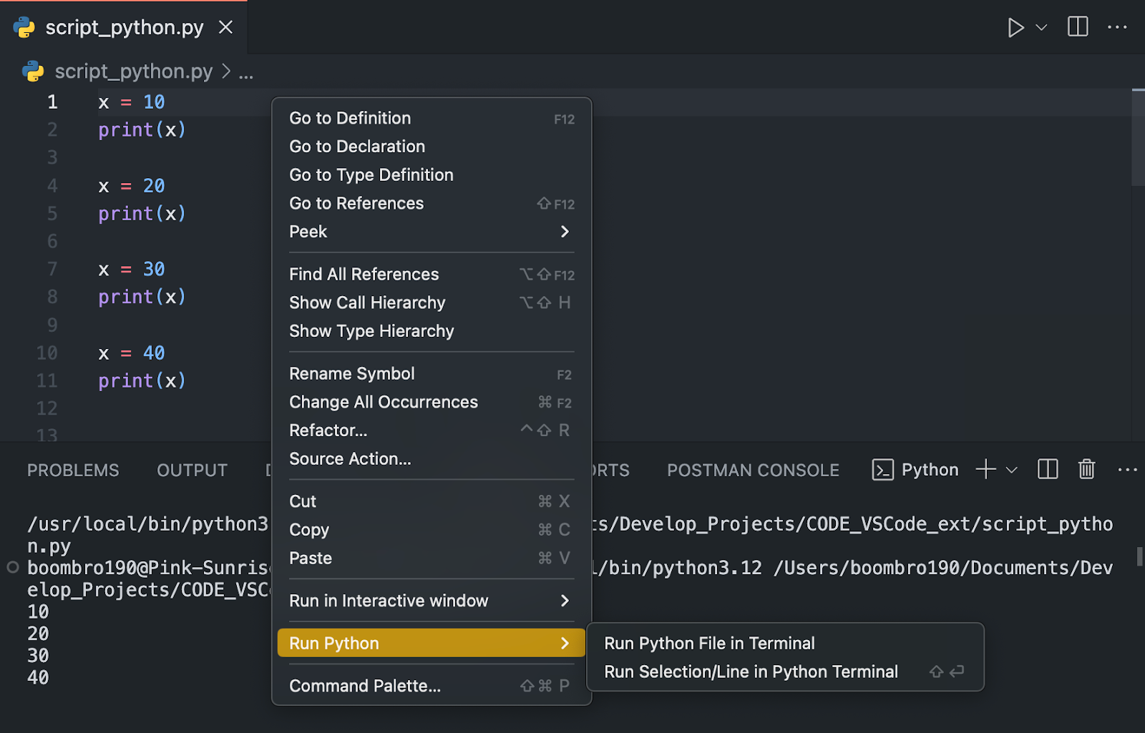Split the terminal panel
The width and height of the screenshot is (1145, 733).
coord(1047,470)
